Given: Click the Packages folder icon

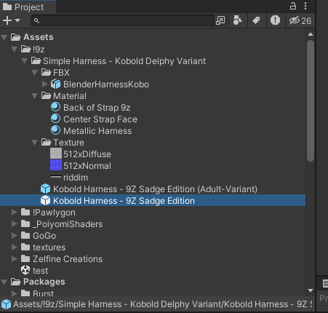Looking at the screenshot, I should coord(15,282).
